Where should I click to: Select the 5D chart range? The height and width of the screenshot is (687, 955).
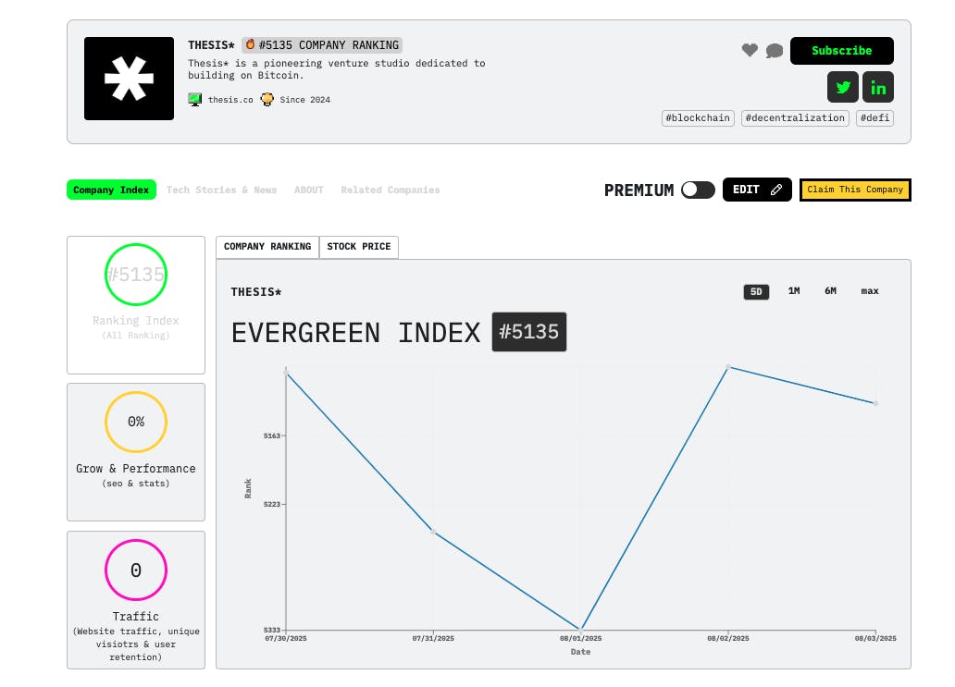click(756, 291)
